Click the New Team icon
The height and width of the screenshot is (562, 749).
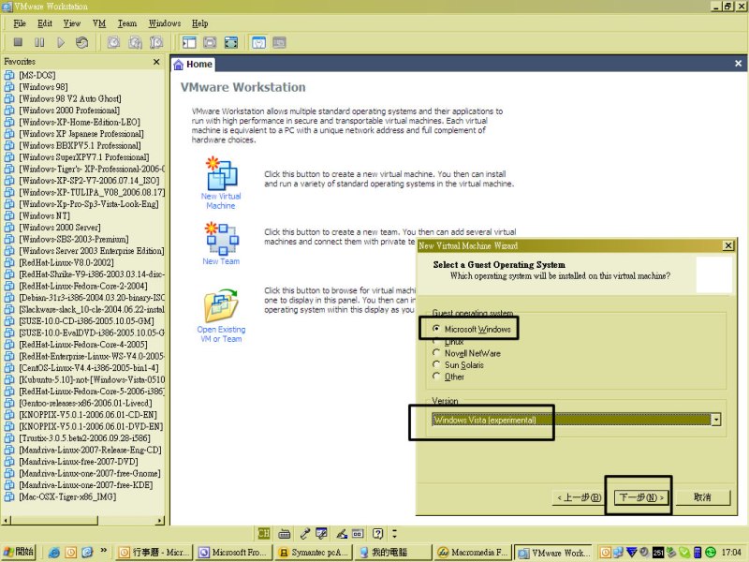click(222, 239)
